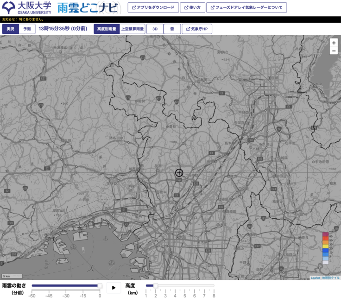The height and width of the screenshot is (303, 341).
Task: Zoom in the map with plus button
Action: point(334,43)
